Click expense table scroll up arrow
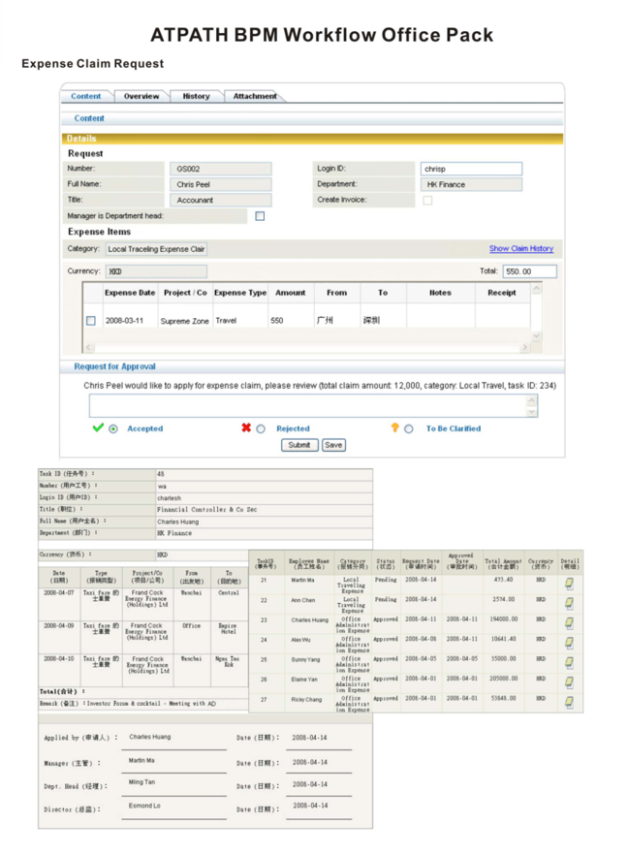Screen dimensions: 628x855 click(537, 288)
